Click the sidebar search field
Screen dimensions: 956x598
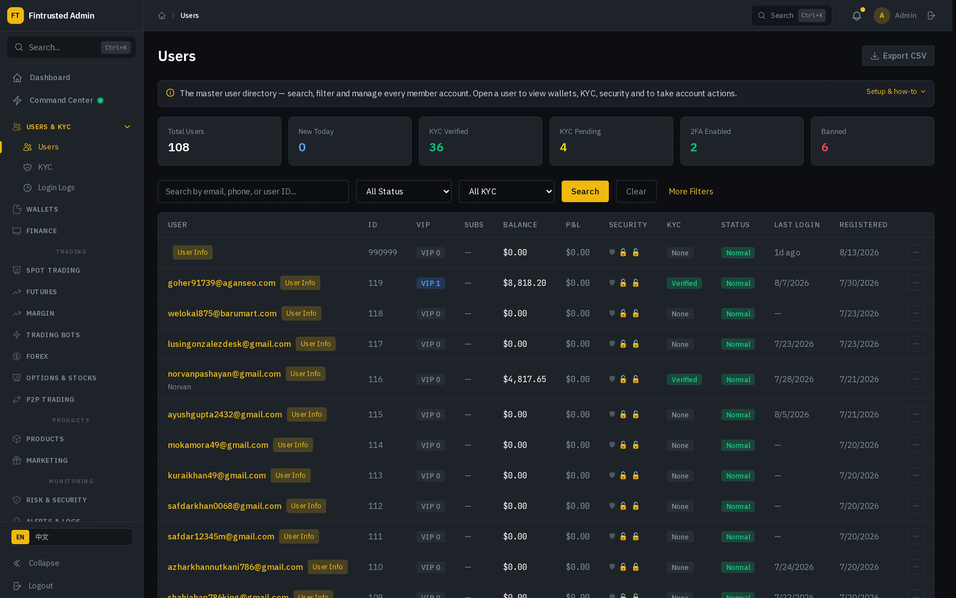tap(71, 48)
